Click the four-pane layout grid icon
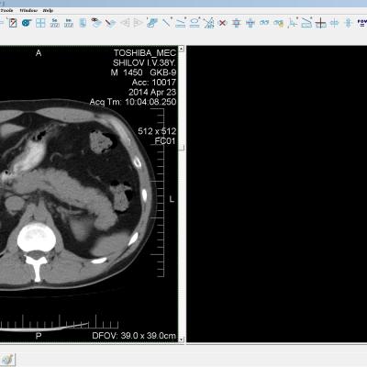Viewport: 367px width, 367px height. pyautogui.click(x=40, y=23)
